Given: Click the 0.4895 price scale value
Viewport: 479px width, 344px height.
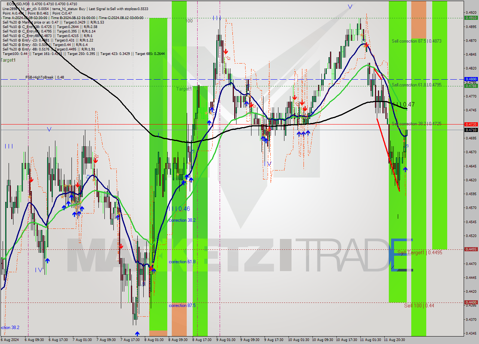Looking at the screenshot, I should 471,27.
